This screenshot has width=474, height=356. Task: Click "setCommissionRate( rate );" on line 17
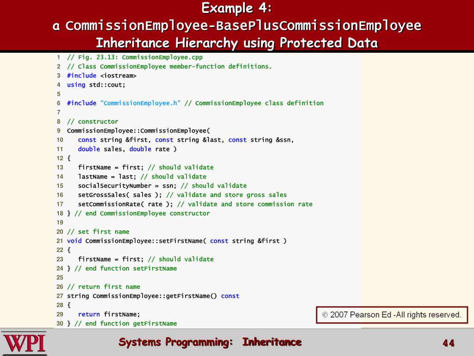click(125, 204)
